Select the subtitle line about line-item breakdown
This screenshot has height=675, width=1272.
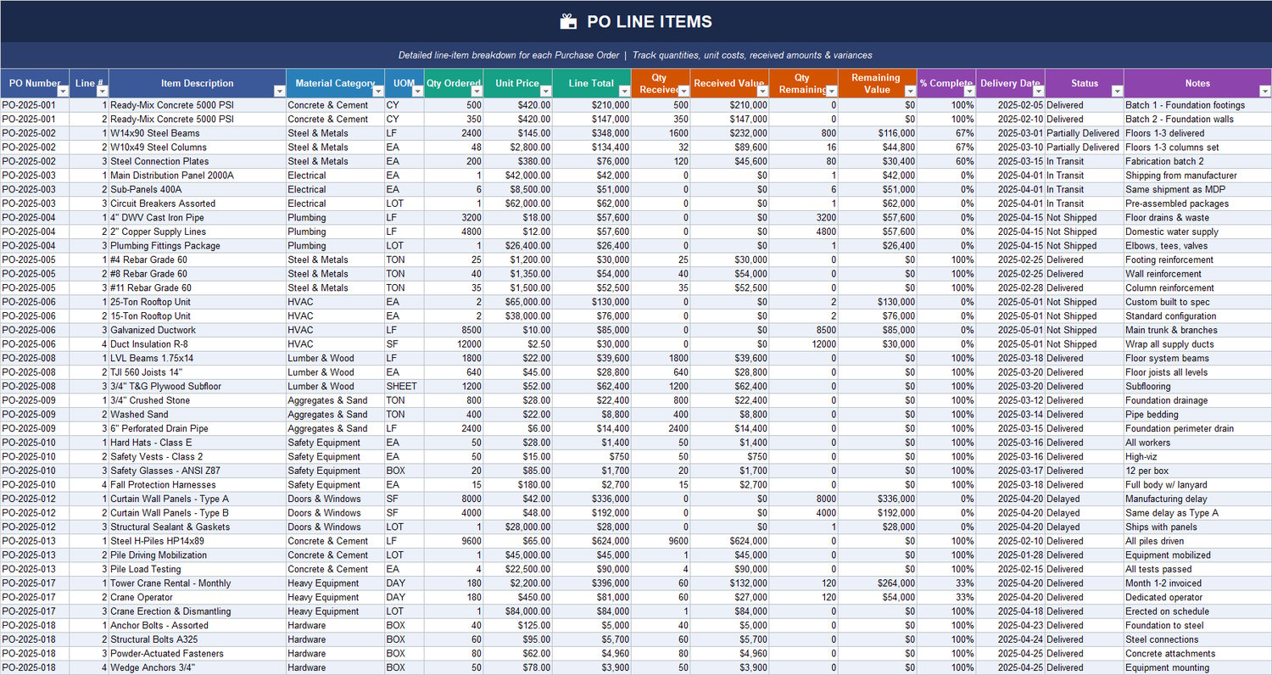pyautogui.click(x=635, y=55)
